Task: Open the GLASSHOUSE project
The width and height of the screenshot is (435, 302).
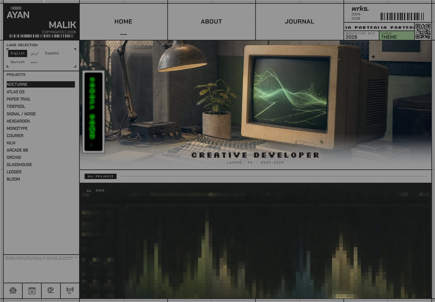Action: tap(19, 165)
